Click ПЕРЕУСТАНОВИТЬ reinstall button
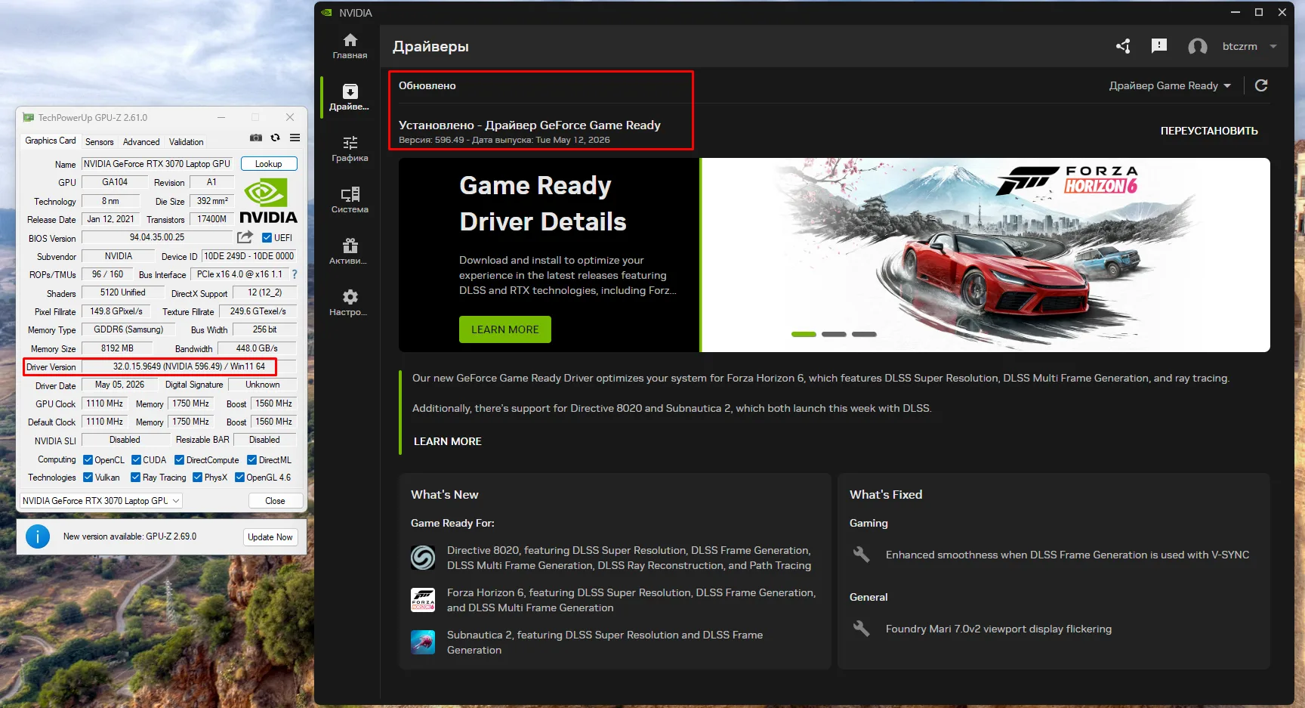Viewport: 1305px width, 708px height. click(x=1209, y=131)
